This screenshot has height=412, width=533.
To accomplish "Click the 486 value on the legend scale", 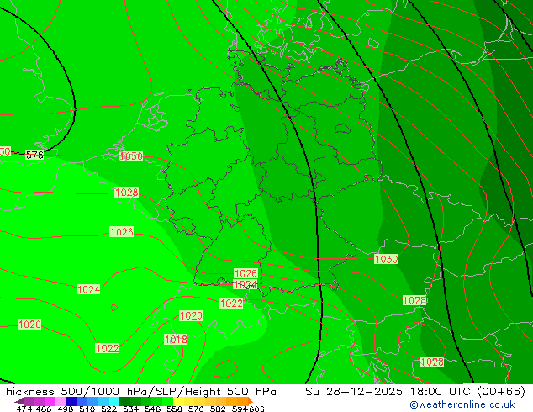I will coord(44,409).
